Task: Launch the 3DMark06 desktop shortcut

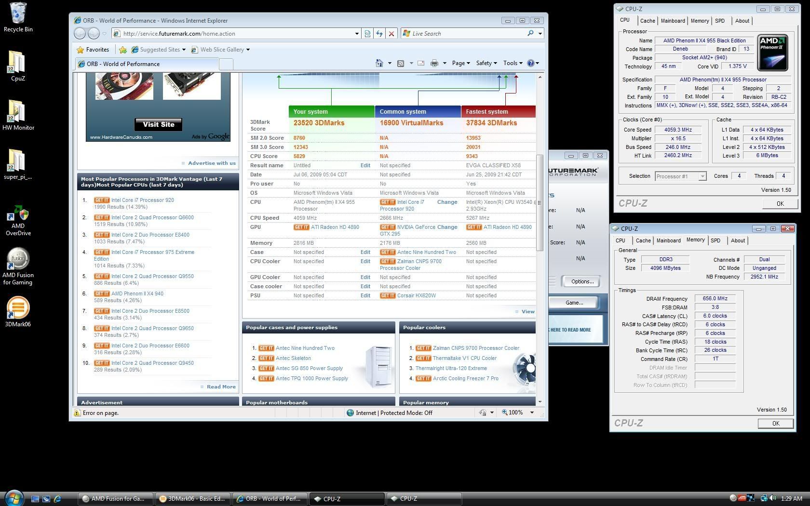Action: tap(18, 311)
